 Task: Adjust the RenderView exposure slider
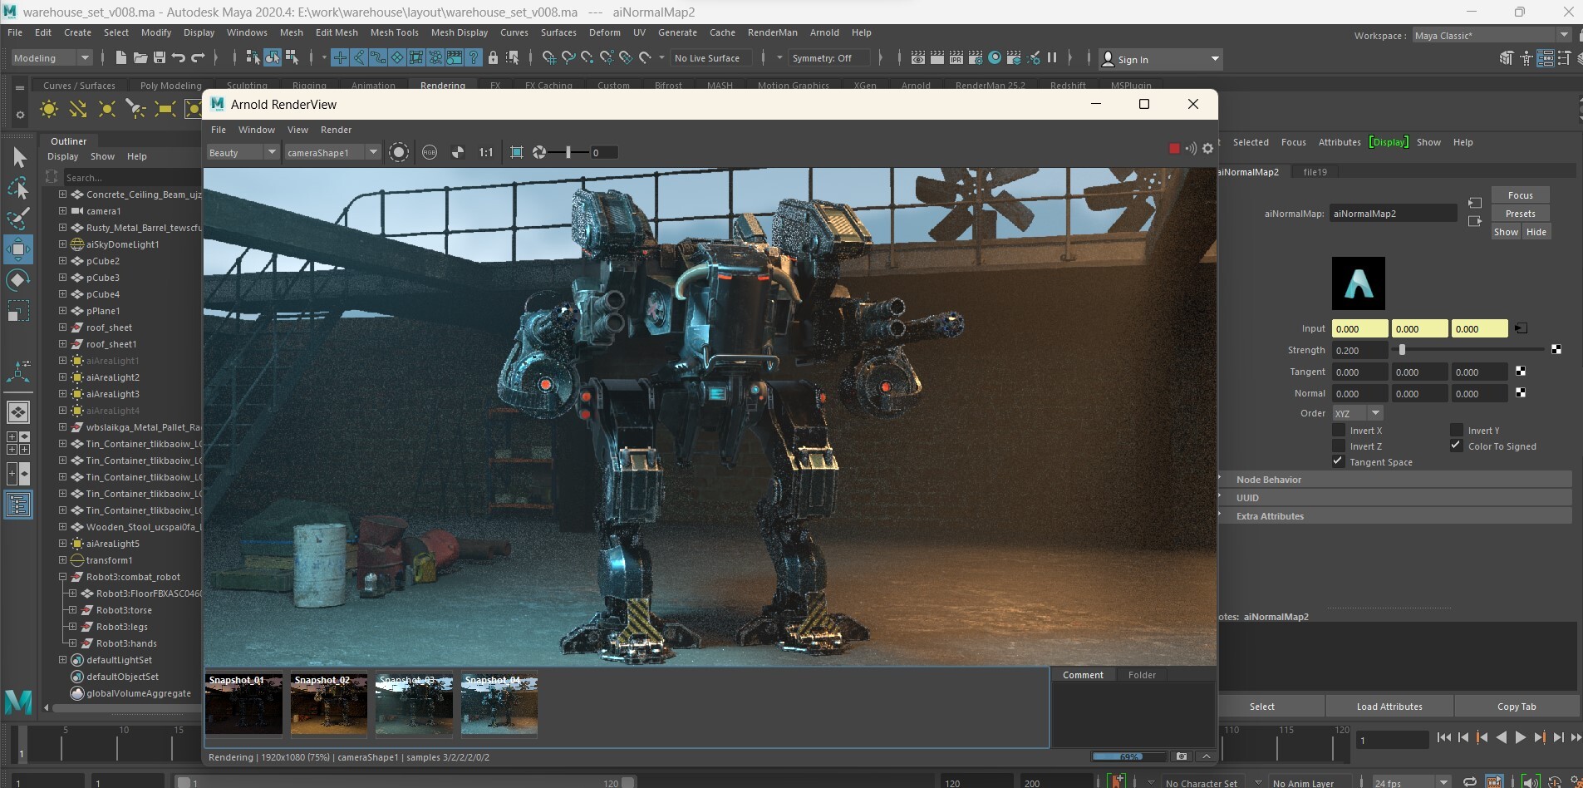[x=570, y=152]
